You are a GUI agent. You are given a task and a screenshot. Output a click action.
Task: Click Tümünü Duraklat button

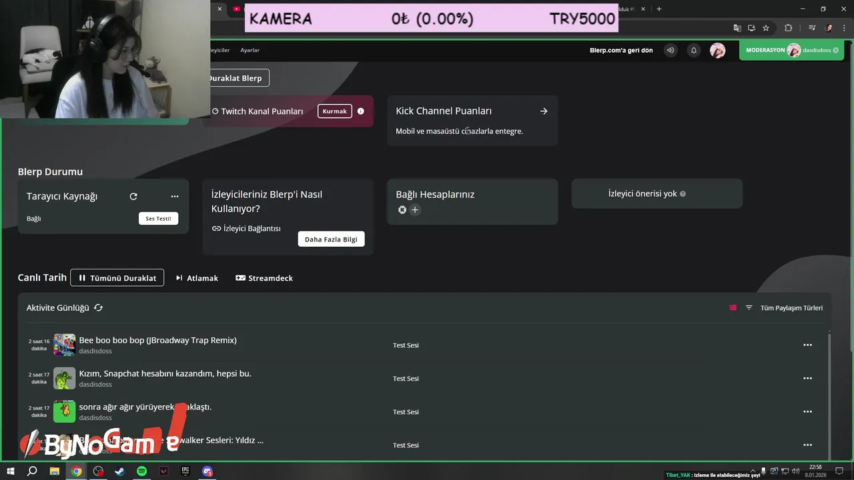pyautogui.click(x=117, y=278)
